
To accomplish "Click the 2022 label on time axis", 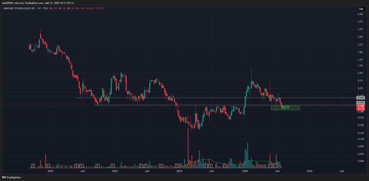I will 50,171.
